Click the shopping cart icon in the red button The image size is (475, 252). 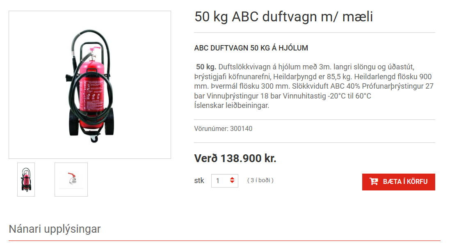point(374,181)
